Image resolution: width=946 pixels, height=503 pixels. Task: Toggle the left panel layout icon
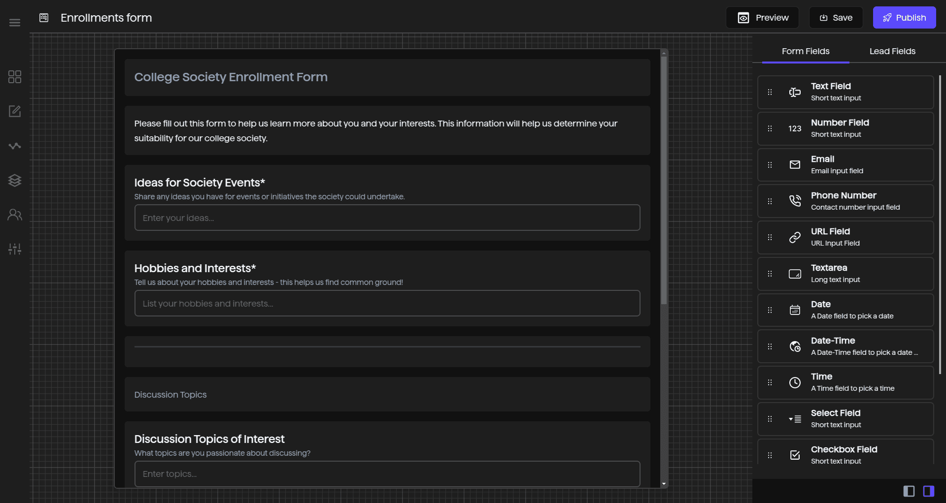click(909, 491)
